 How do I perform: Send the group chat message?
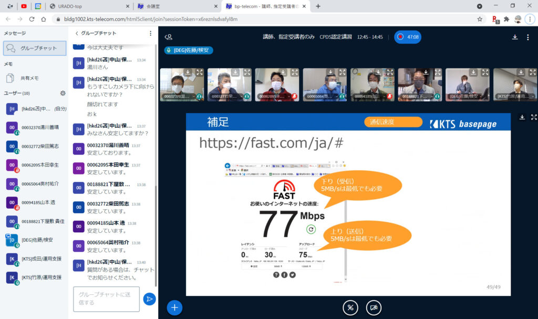pyautogui.click(x=149, y=299)
